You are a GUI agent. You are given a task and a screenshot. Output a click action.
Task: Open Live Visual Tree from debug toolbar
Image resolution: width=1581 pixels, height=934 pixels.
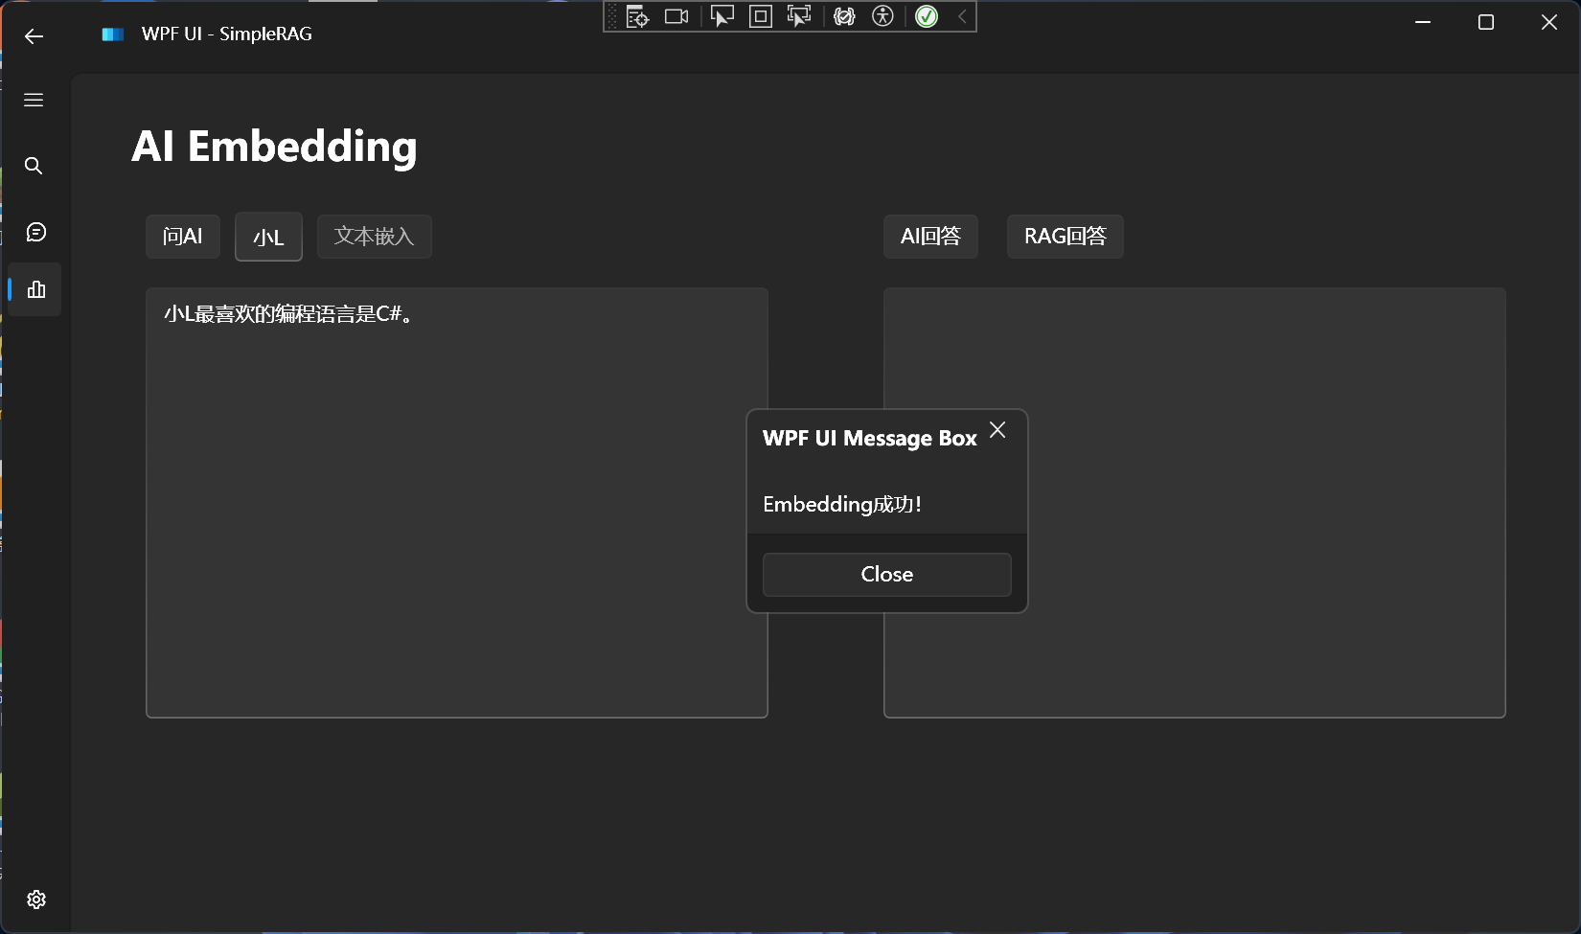tap(637, 16)
